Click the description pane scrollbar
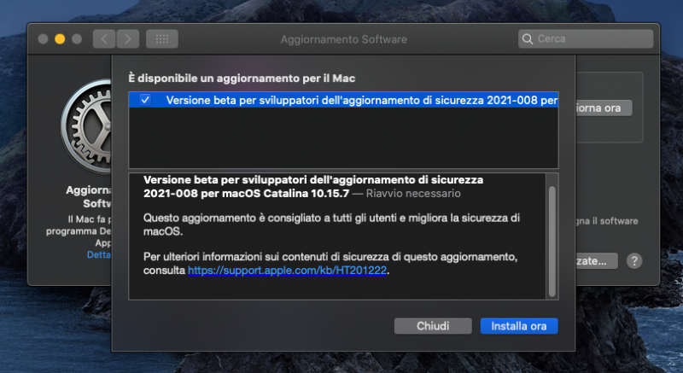The height and width of the screenshot is (373, 683). [x=552, y=242]
